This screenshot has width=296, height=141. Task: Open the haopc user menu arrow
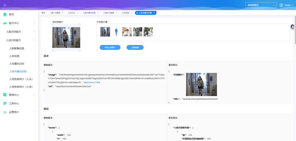coord(292,5)
